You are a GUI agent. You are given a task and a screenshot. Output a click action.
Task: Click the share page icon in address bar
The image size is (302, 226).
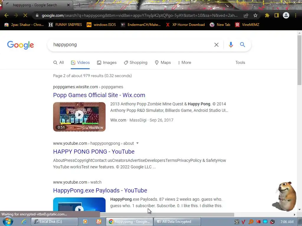coord(246,15)
